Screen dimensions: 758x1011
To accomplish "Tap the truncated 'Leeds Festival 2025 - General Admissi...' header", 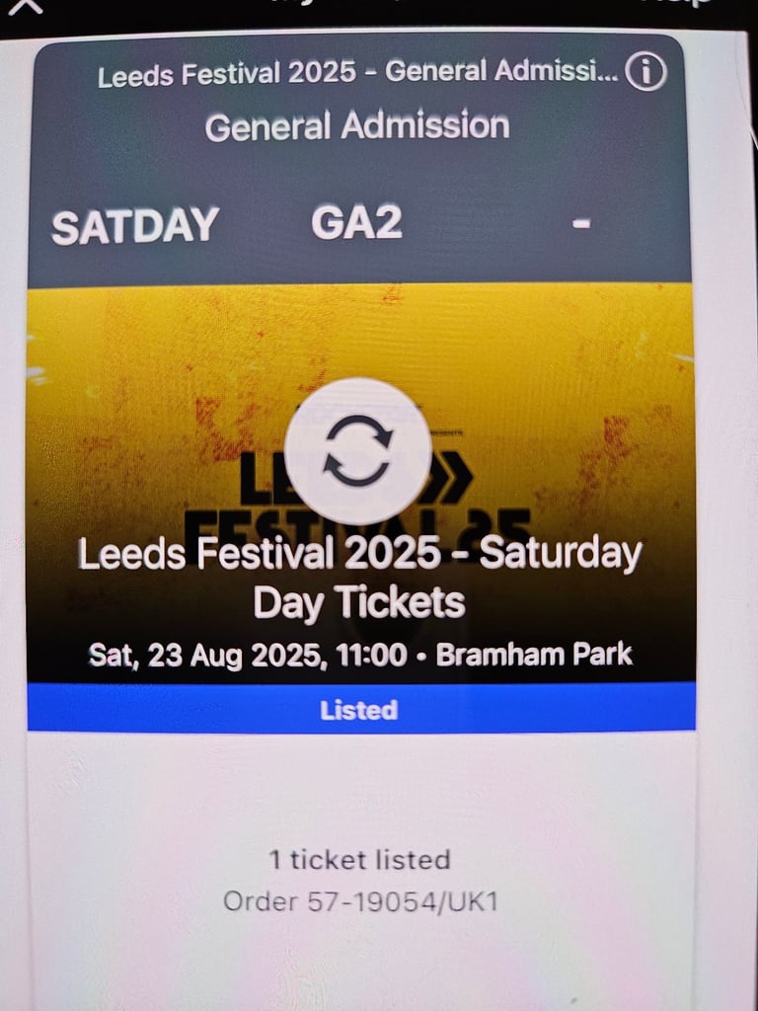I will tap(357, 73).
